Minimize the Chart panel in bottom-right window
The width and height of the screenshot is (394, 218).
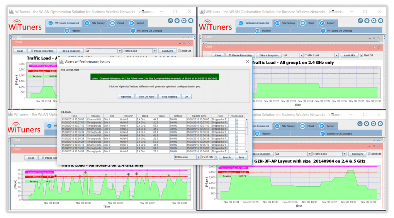369,146
